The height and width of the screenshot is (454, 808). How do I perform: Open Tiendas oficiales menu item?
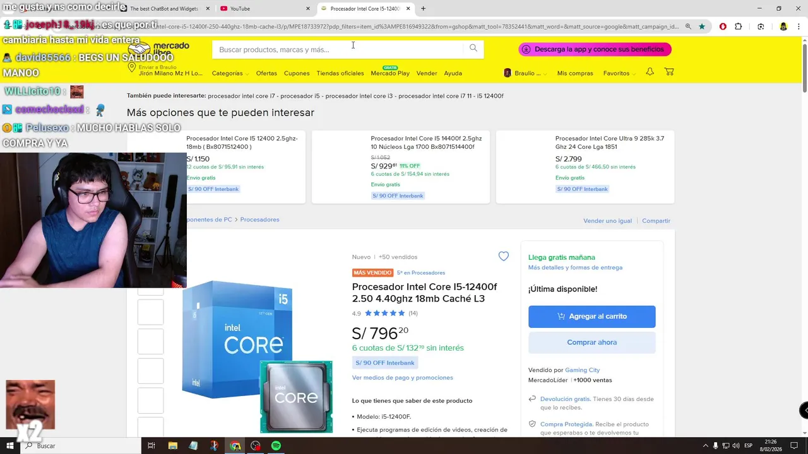340,73
